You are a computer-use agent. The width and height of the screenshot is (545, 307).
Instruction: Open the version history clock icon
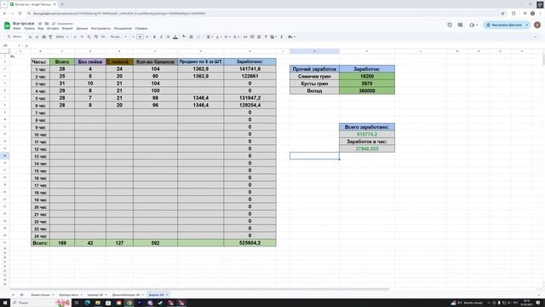[x=450, y=25]
